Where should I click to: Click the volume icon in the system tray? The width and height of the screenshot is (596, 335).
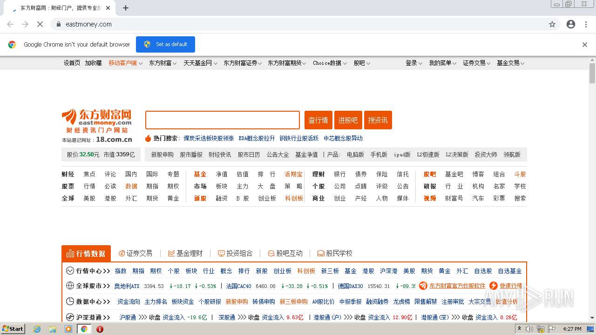pyautogui.click(x=529, y=329)
